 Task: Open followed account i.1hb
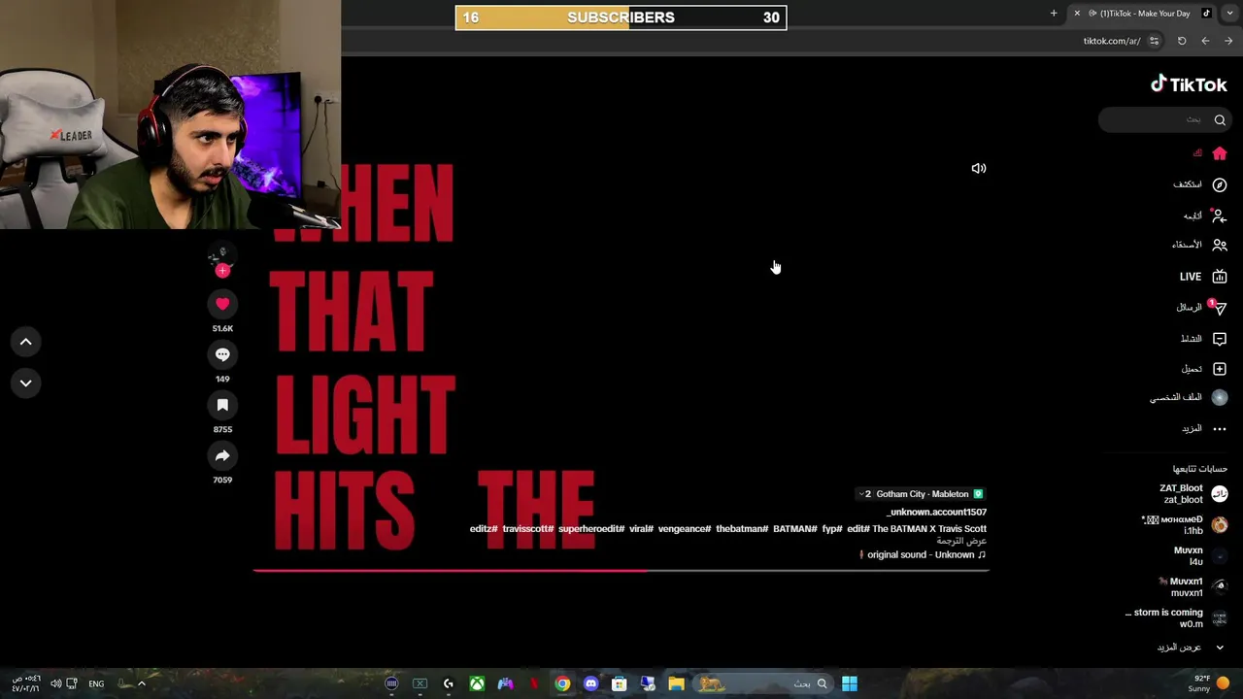pos(1187,525)
